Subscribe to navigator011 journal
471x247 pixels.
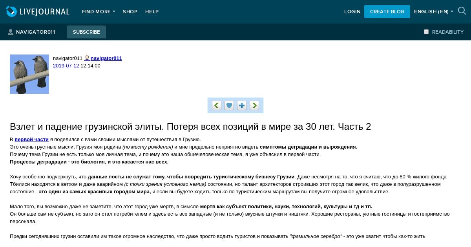[86, 32]
